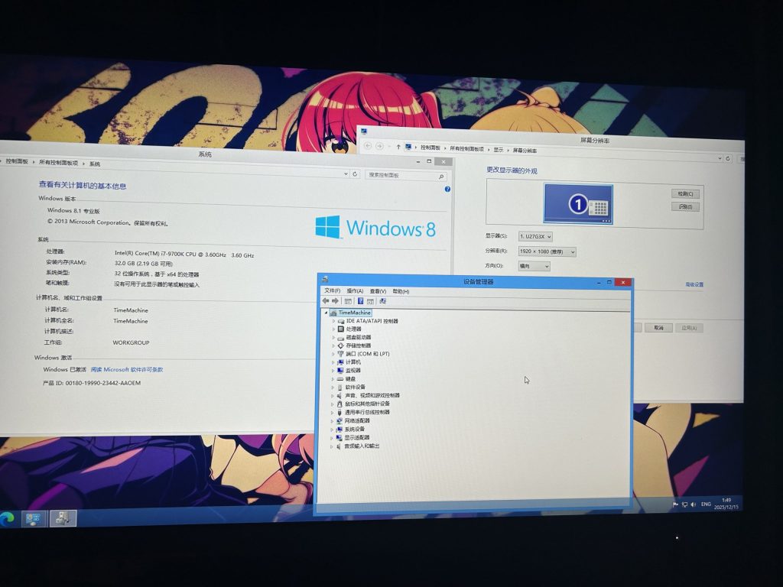Open the 分辨率 resolution dropdown
This screenshot has height=587, width=783.
coord(547,251)
